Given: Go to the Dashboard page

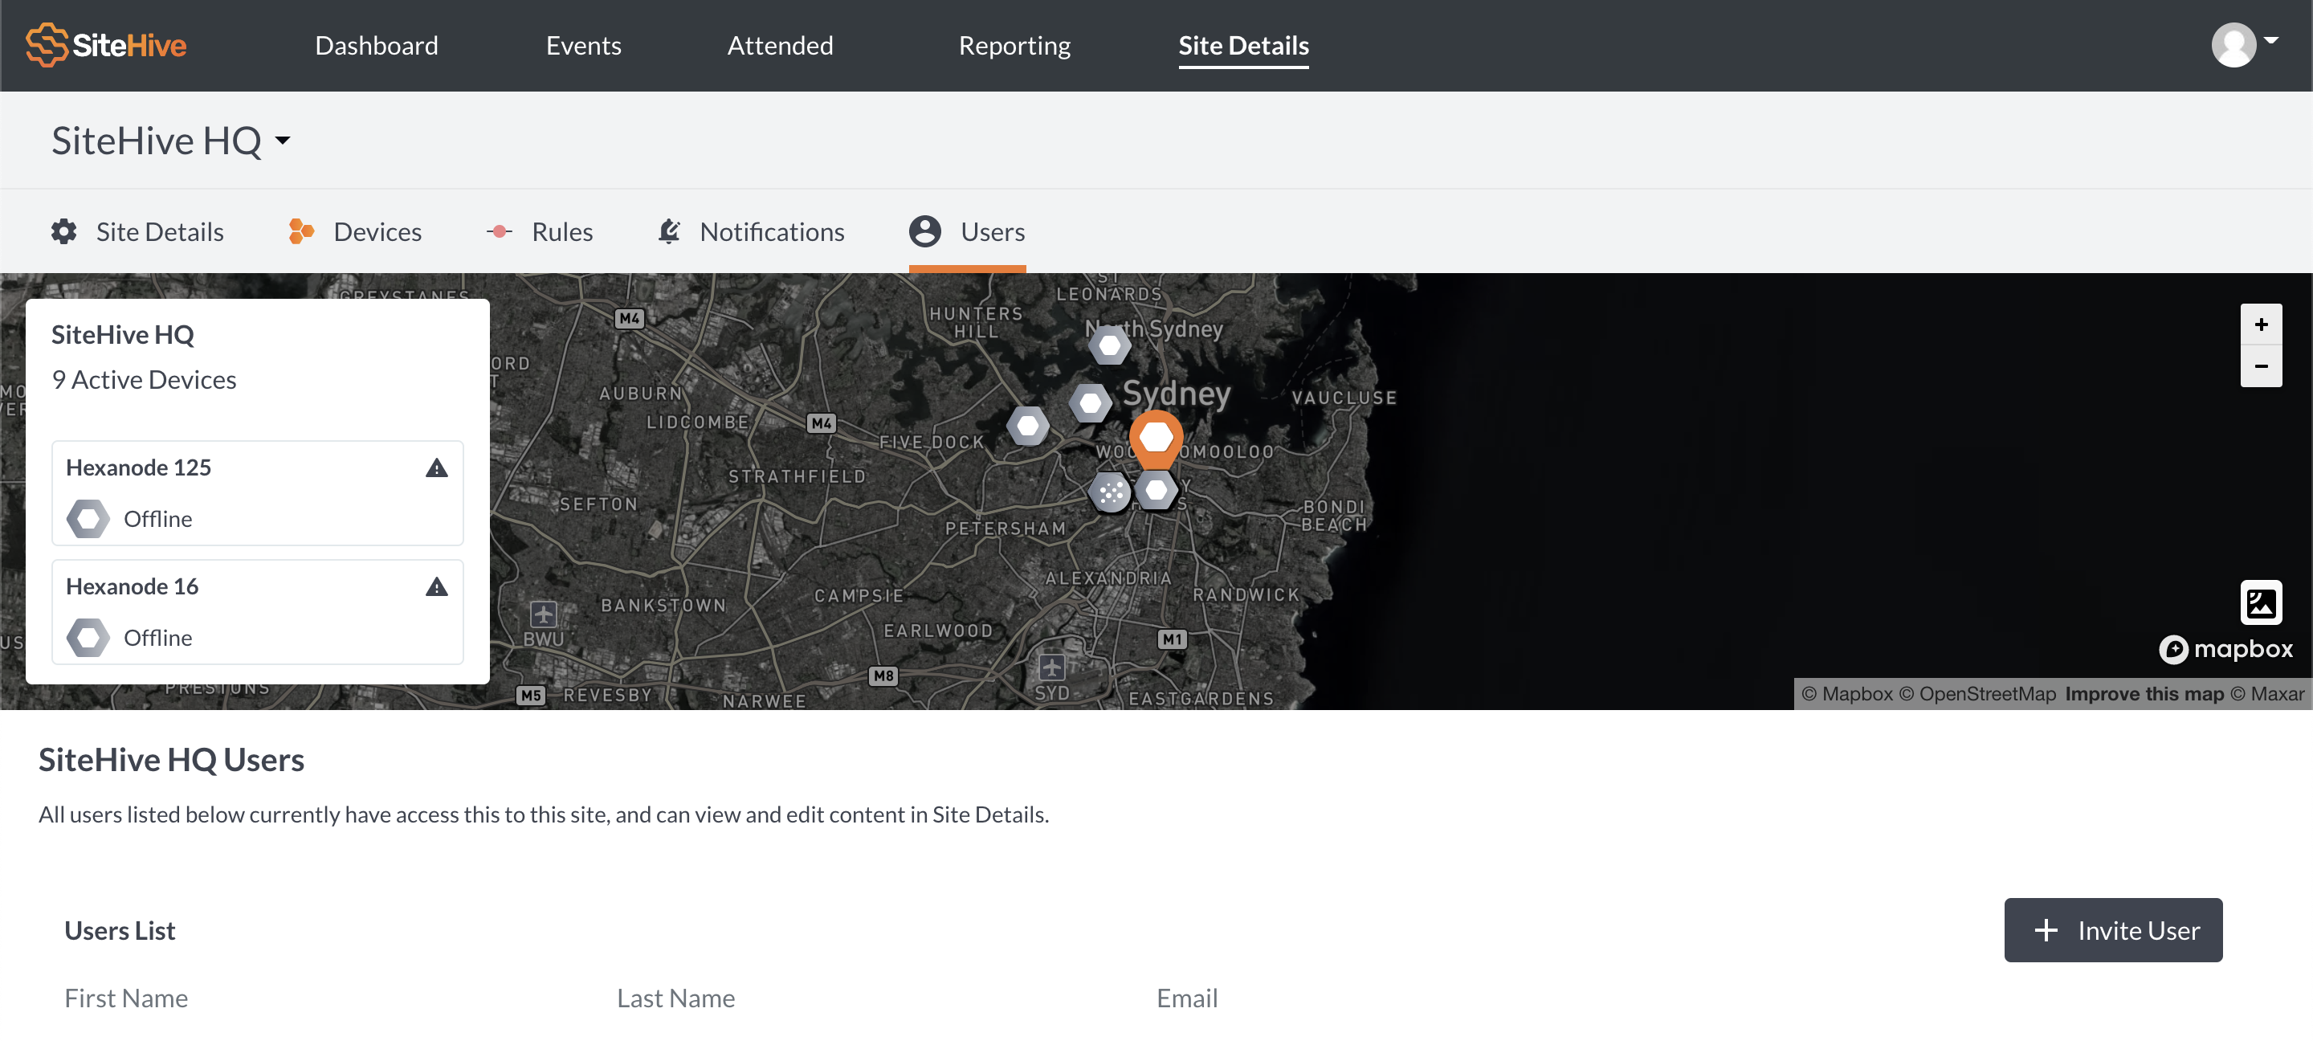Looking at the screenshot, I should (376, 45).
